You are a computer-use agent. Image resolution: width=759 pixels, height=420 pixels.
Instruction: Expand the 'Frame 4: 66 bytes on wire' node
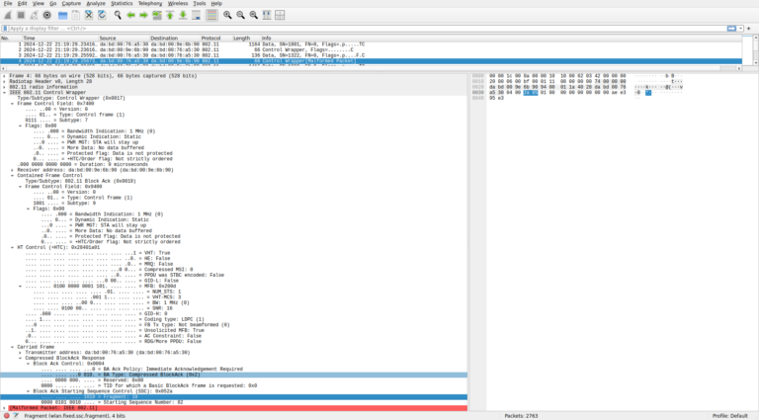point(4,76)
